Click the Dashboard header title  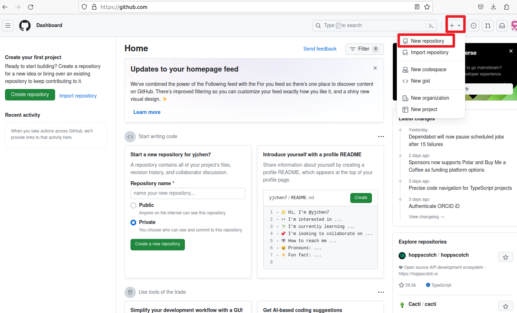(49, 25)
